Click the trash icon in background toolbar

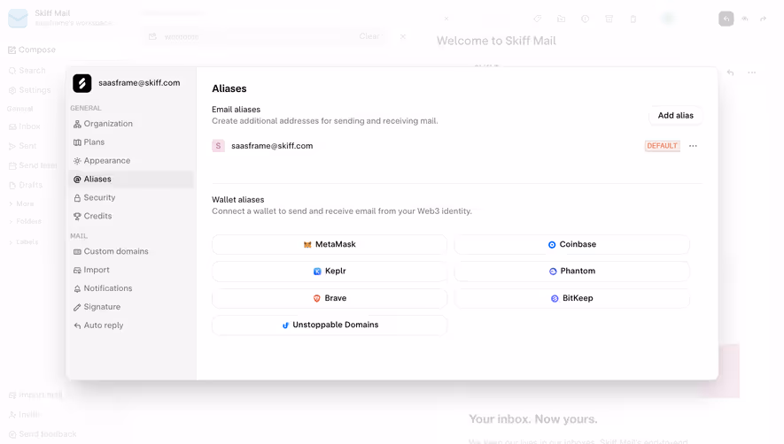pos(633,19)
